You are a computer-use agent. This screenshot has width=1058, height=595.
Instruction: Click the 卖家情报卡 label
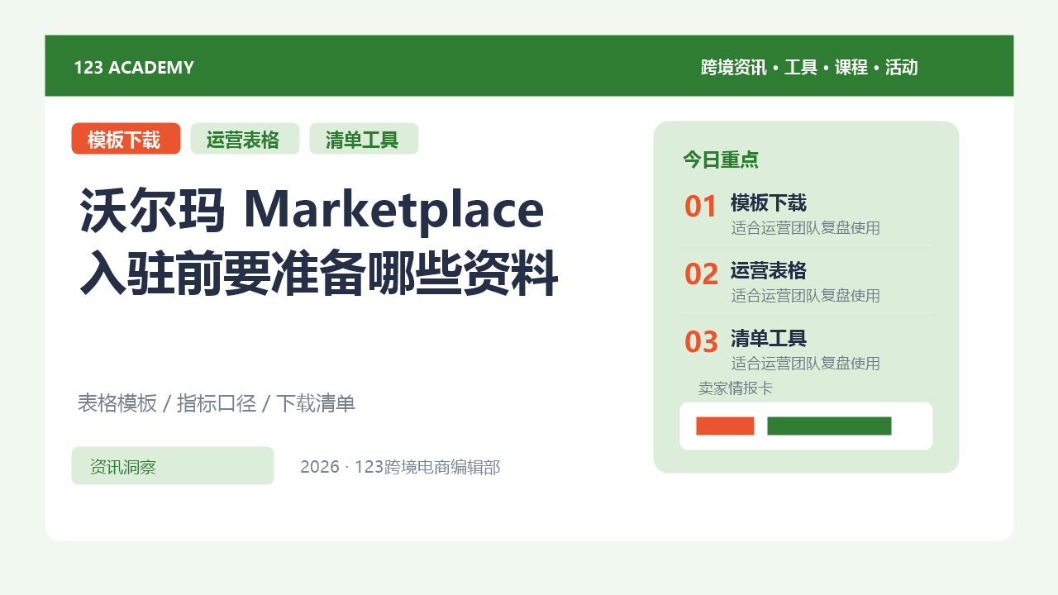click(736, 388)
